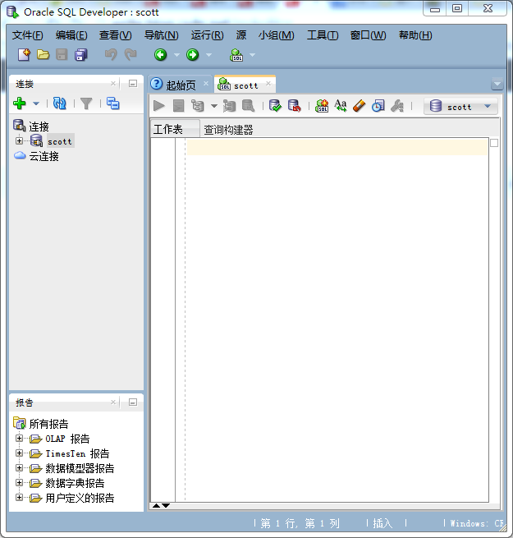Click the Save disk icon
The image size is (513, 538).
[x=62, y=55]
